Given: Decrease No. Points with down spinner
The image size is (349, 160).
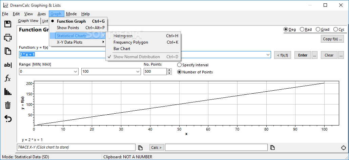Looking at the screenshot, I should [x=169, y=73].
